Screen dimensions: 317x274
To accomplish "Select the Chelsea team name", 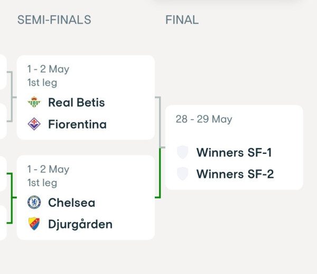I will tap(71, 203).
